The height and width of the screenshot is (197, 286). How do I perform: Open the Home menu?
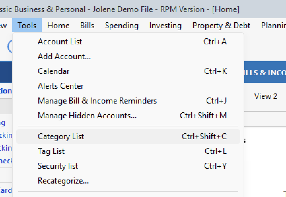tap(58, 26)
